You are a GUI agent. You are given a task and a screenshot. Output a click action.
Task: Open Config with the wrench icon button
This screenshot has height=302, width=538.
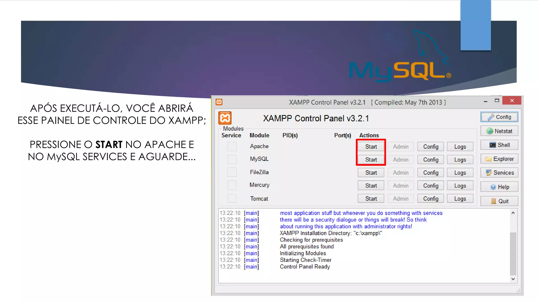pyautogui.click(x=499, y=117)
